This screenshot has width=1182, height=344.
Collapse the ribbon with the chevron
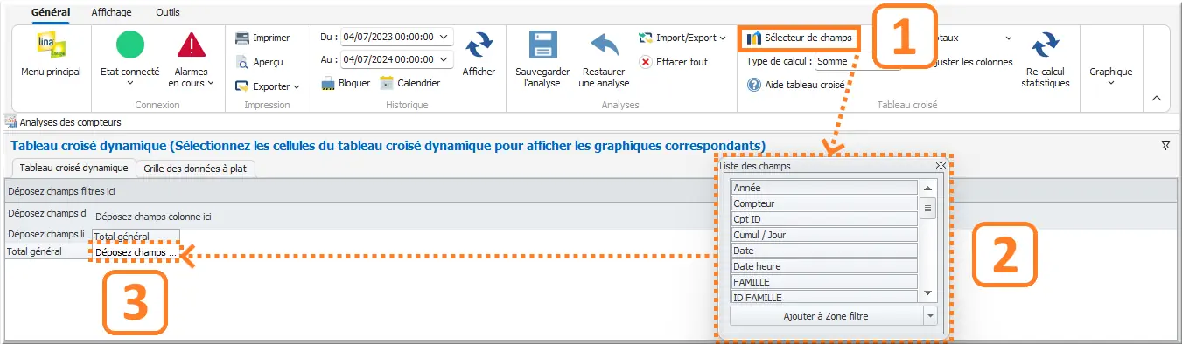[x=1157, y=99]
